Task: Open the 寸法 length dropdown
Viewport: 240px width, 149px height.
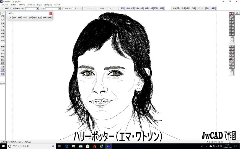Action: click(59, 9)
